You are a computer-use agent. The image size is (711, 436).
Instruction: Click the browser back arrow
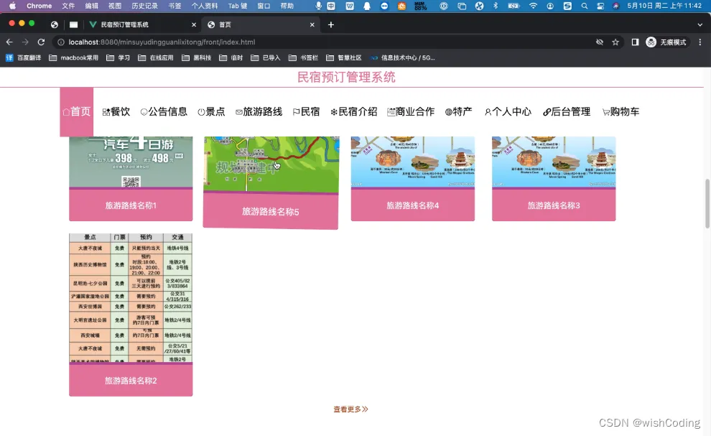9,42
